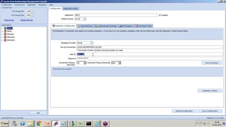The width and height of the screenshot is (226, 127).
Task: Expand the DRMJAN1 tree node
Action: point(2,37)
